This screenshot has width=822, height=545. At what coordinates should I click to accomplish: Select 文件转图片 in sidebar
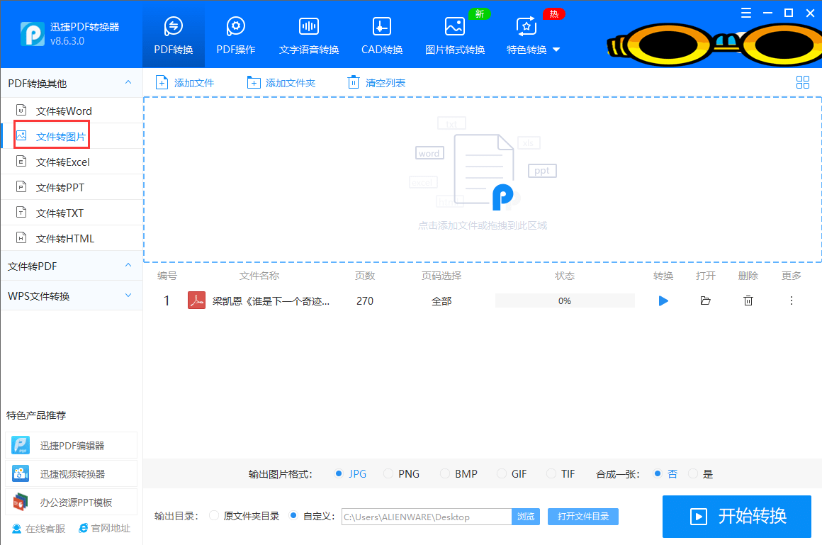pyautogui.click(x=72, y=136)
